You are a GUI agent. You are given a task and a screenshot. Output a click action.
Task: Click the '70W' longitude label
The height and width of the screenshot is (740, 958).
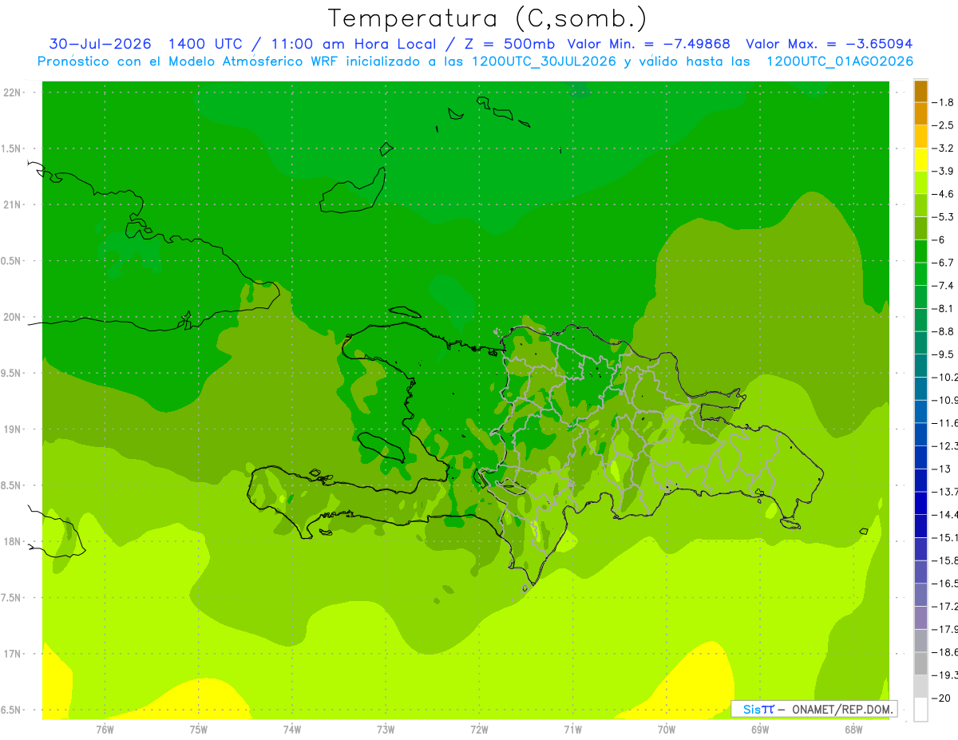point(667,730)
